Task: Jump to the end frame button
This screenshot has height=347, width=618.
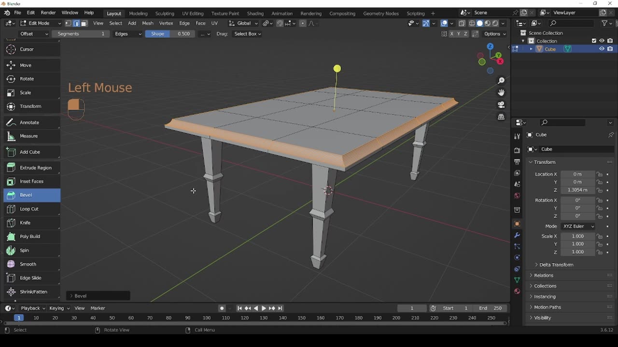Action: (280, 308)
